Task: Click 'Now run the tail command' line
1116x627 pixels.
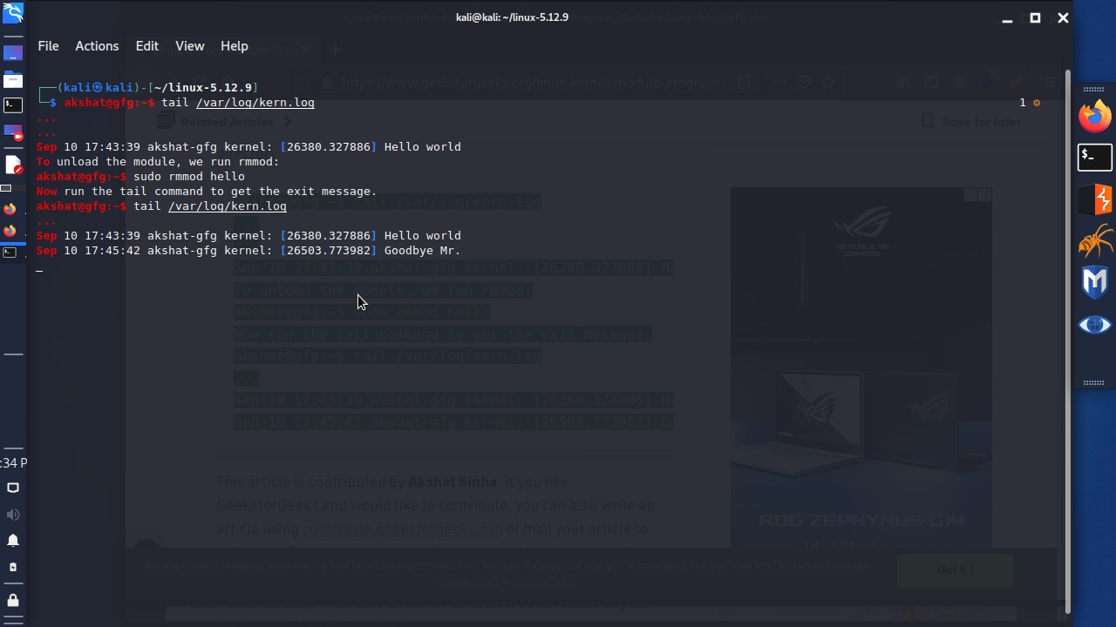Action: tap(207, 191)
